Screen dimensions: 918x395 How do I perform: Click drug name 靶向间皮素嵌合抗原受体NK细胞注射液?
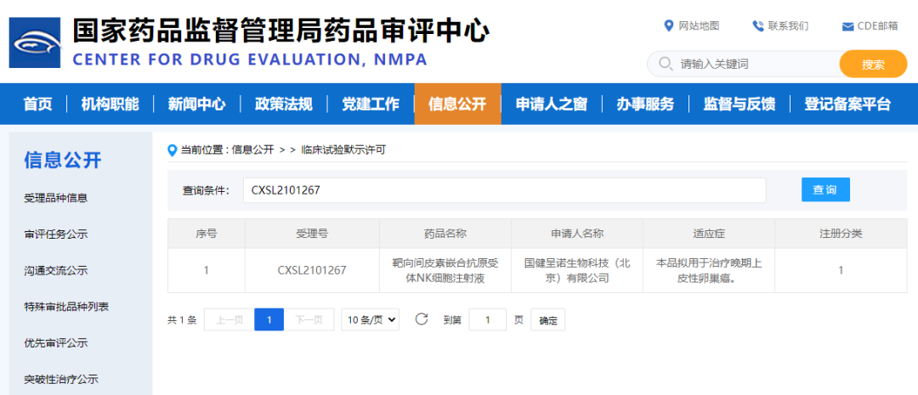click(x=445, y=270)
